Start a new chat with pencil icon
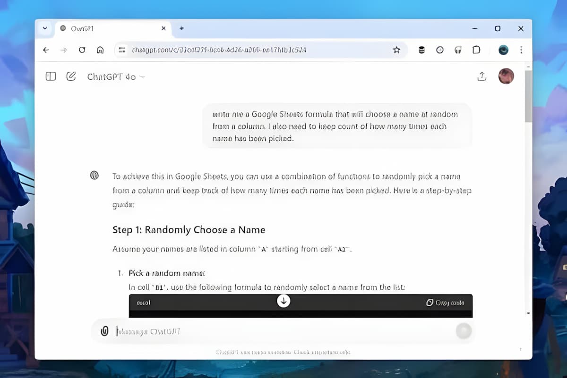This screenshot has height=378, width=567. pyautogui.click(x=71, y=76)
